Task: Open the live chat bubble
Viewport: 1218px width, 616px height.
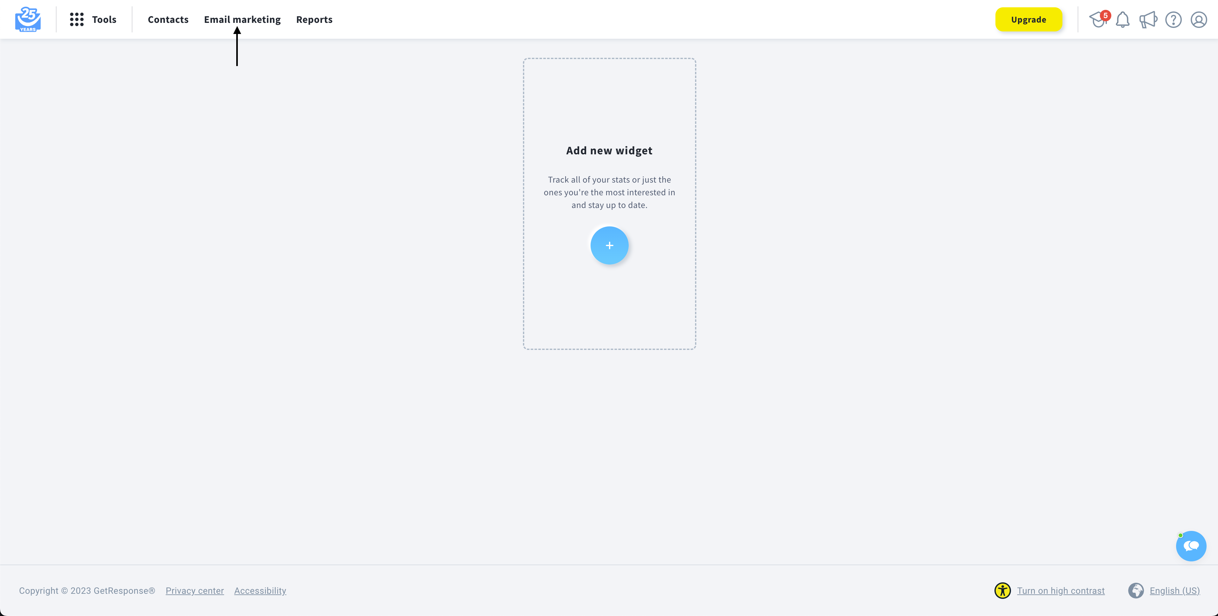Action: 1191,546
